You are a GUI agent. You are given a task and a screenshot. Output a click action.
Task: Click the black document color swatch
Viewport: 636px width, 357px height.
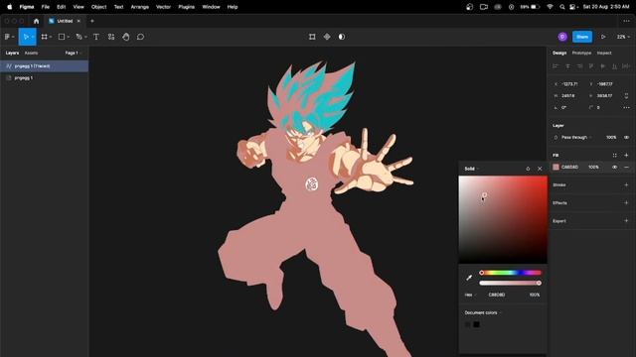click(477, 324)
